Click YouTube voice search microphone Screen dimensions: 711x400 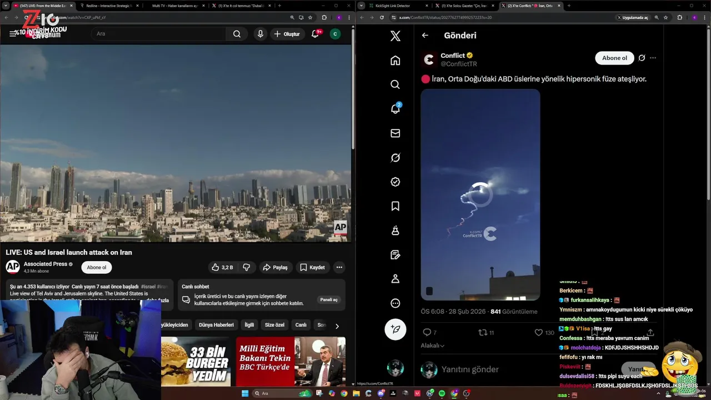point(260,34)
